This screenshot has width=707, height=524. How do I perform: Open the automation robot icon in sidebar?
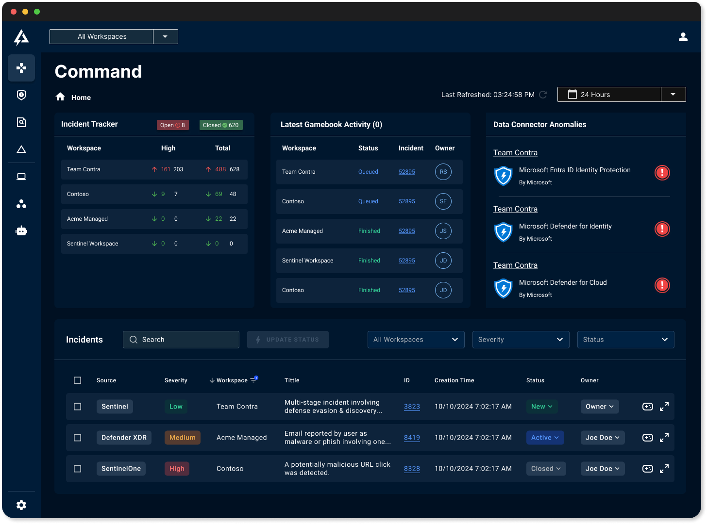(21, 230)
